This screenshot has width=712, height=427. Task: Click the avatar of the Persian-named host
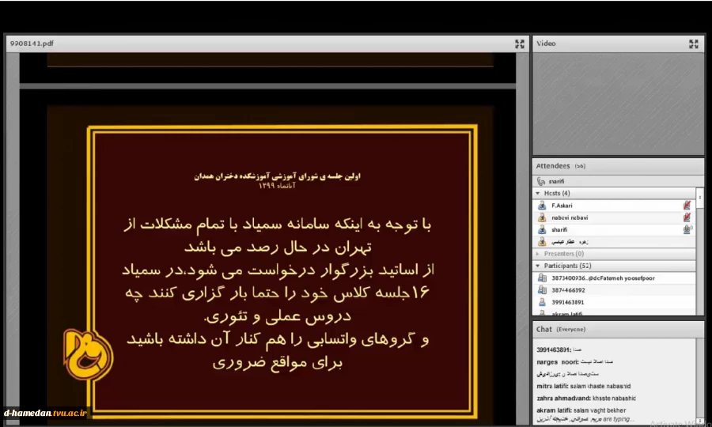(x=542, y=242)
